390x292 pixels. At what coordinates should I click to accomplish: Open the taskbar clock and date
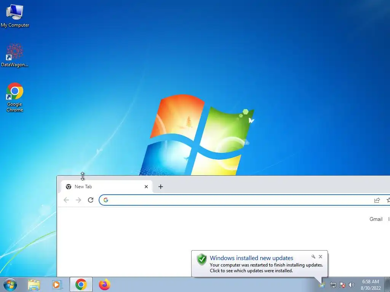tap(371, 285)
